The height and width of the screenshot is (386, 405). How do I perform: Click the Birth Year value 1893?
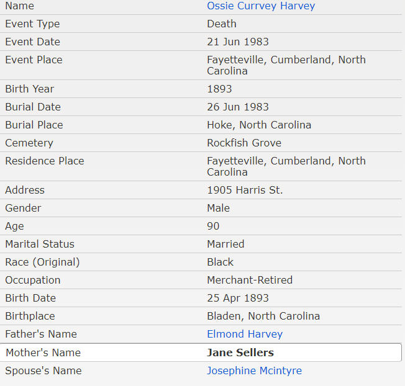coord(219,89)
